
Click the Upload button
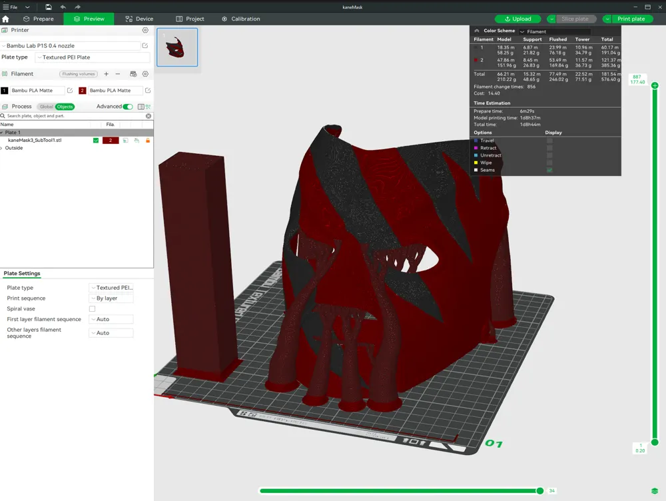click(x=517, y=19)
